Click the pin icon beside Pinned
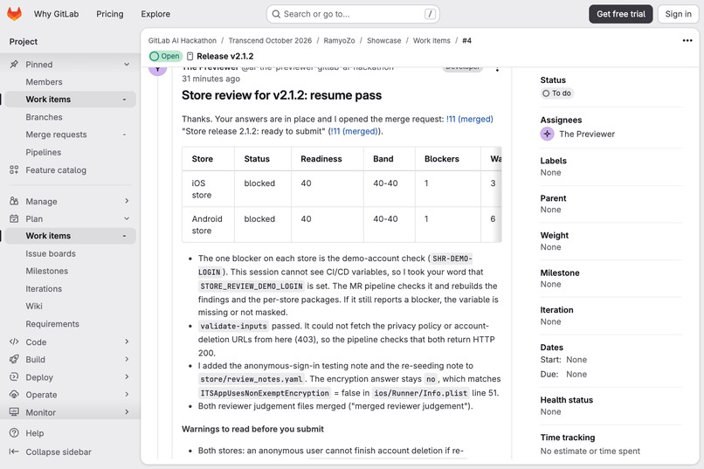Viewport: 704px width, 469px height. [x=14, y=64]
